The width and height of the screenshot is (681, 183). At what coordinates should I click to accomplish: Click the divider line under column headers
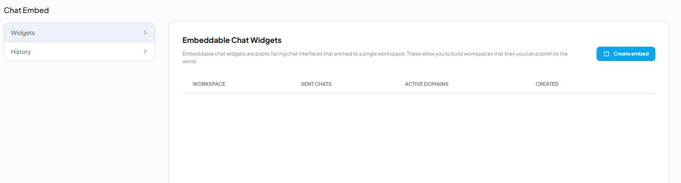[418, 93]
